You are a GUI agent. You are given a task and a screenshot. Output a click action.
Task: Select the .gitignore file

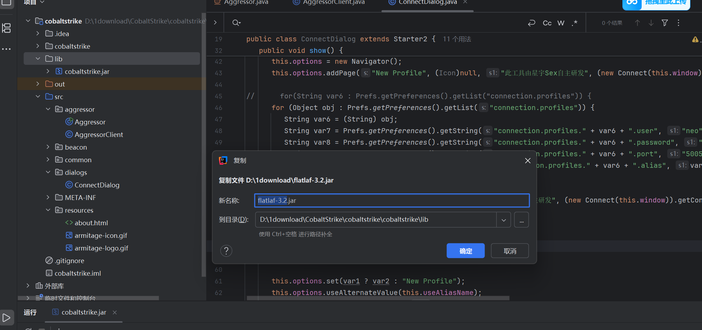pos(69,261)
